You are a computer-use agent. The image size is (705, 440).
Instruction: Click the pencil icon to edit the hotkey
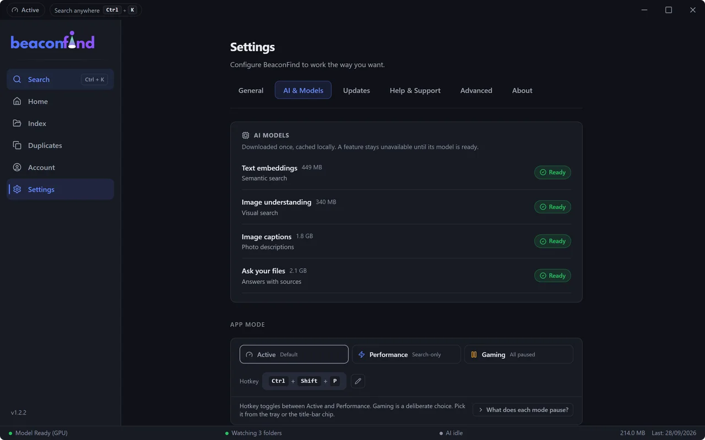pos(358,381)
